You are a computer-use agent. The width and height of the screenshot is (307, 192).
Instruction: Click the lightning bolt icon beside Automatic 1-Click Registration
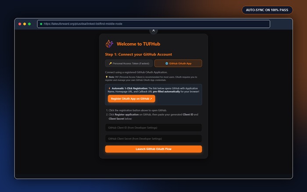coord(110,88)
